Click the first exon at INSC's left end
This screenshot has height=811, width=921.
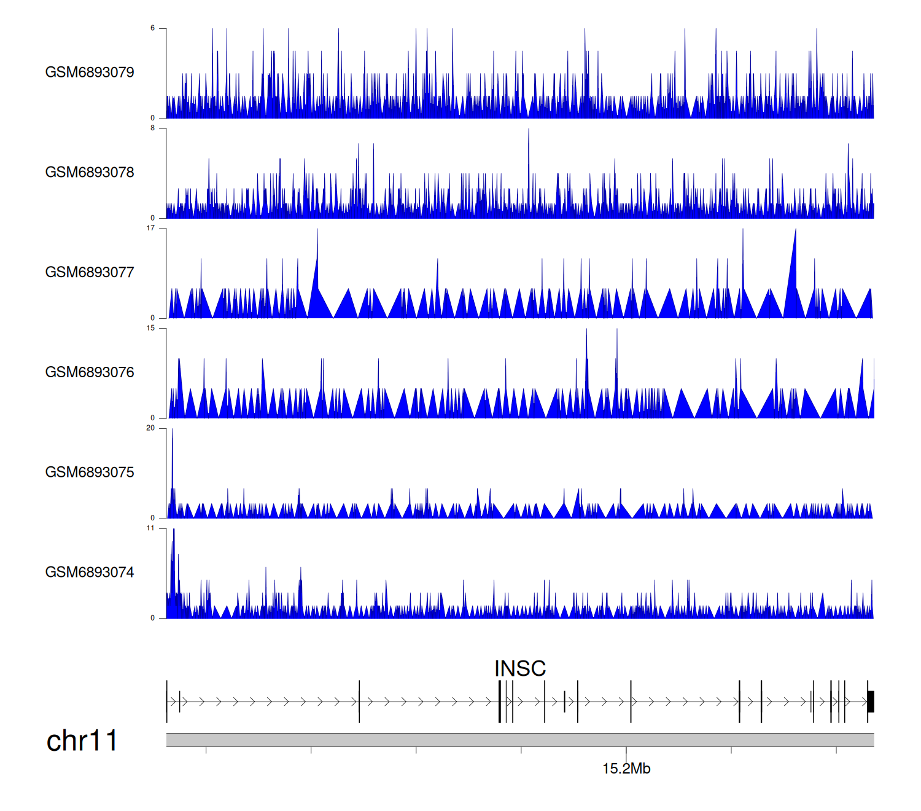[x=167, y=702]
